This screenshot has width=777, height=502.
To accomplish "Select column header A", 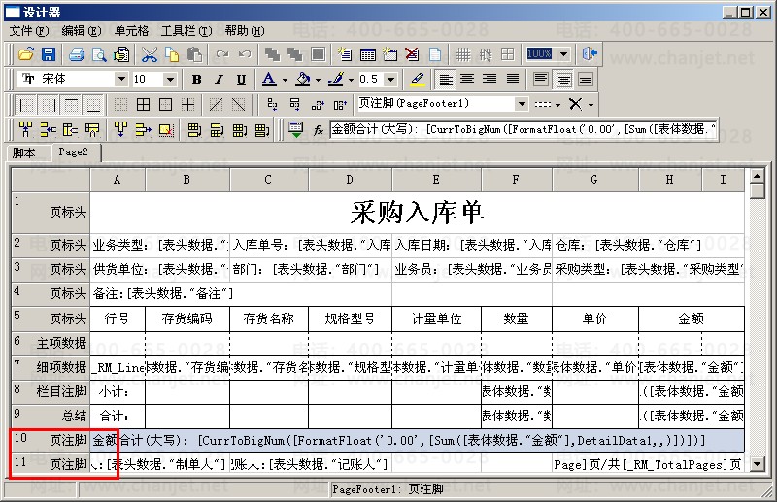I will pyautogui.click(x=118, y=180).
